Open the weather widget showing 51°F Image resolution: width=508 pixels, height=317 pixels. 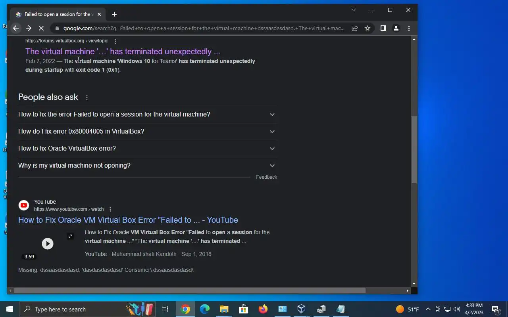(408, 309)
